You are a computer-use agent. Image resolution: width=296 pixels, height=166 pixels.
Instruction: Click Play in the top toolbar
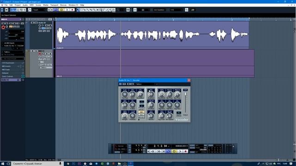[67, 10]
